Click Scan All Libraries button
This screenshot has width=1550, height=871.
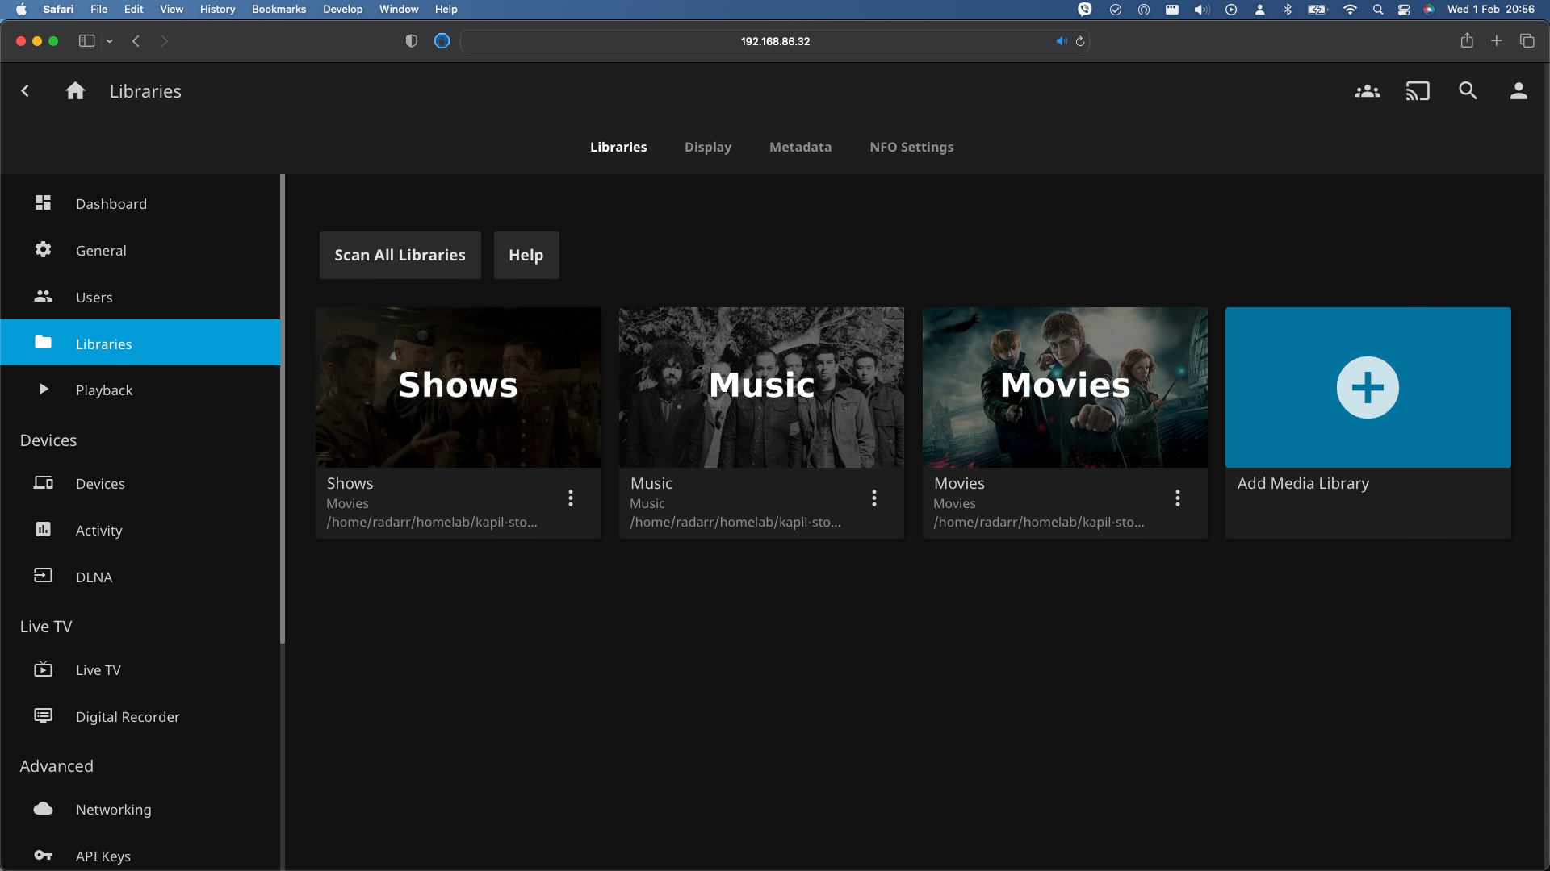point(400,255)
